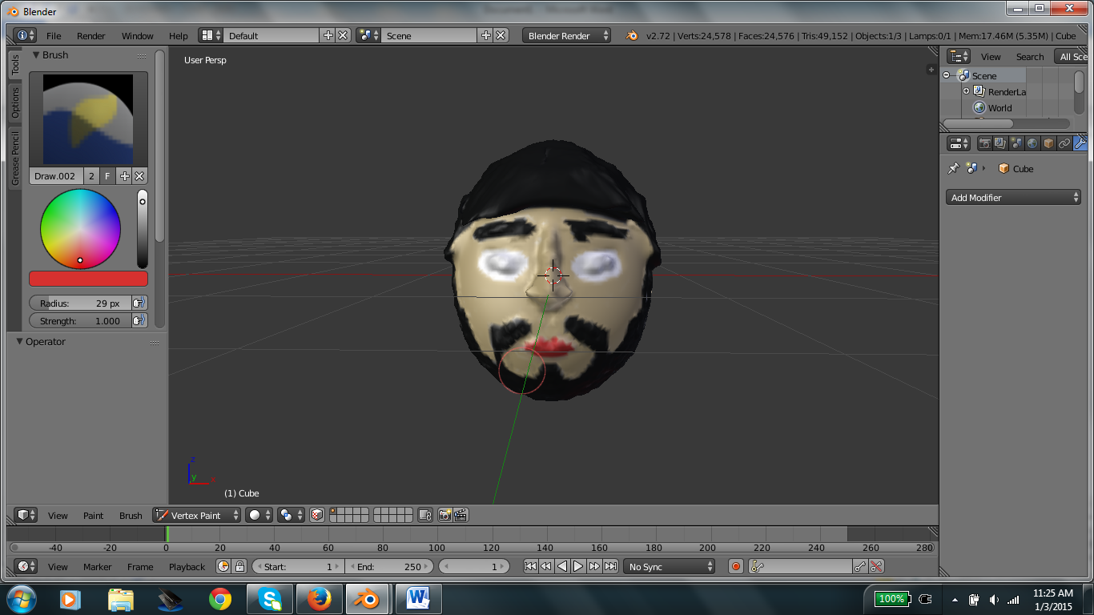1094x615 pixels.
Task: Click the face selection masking icon
Action: (x=317, y=515)
